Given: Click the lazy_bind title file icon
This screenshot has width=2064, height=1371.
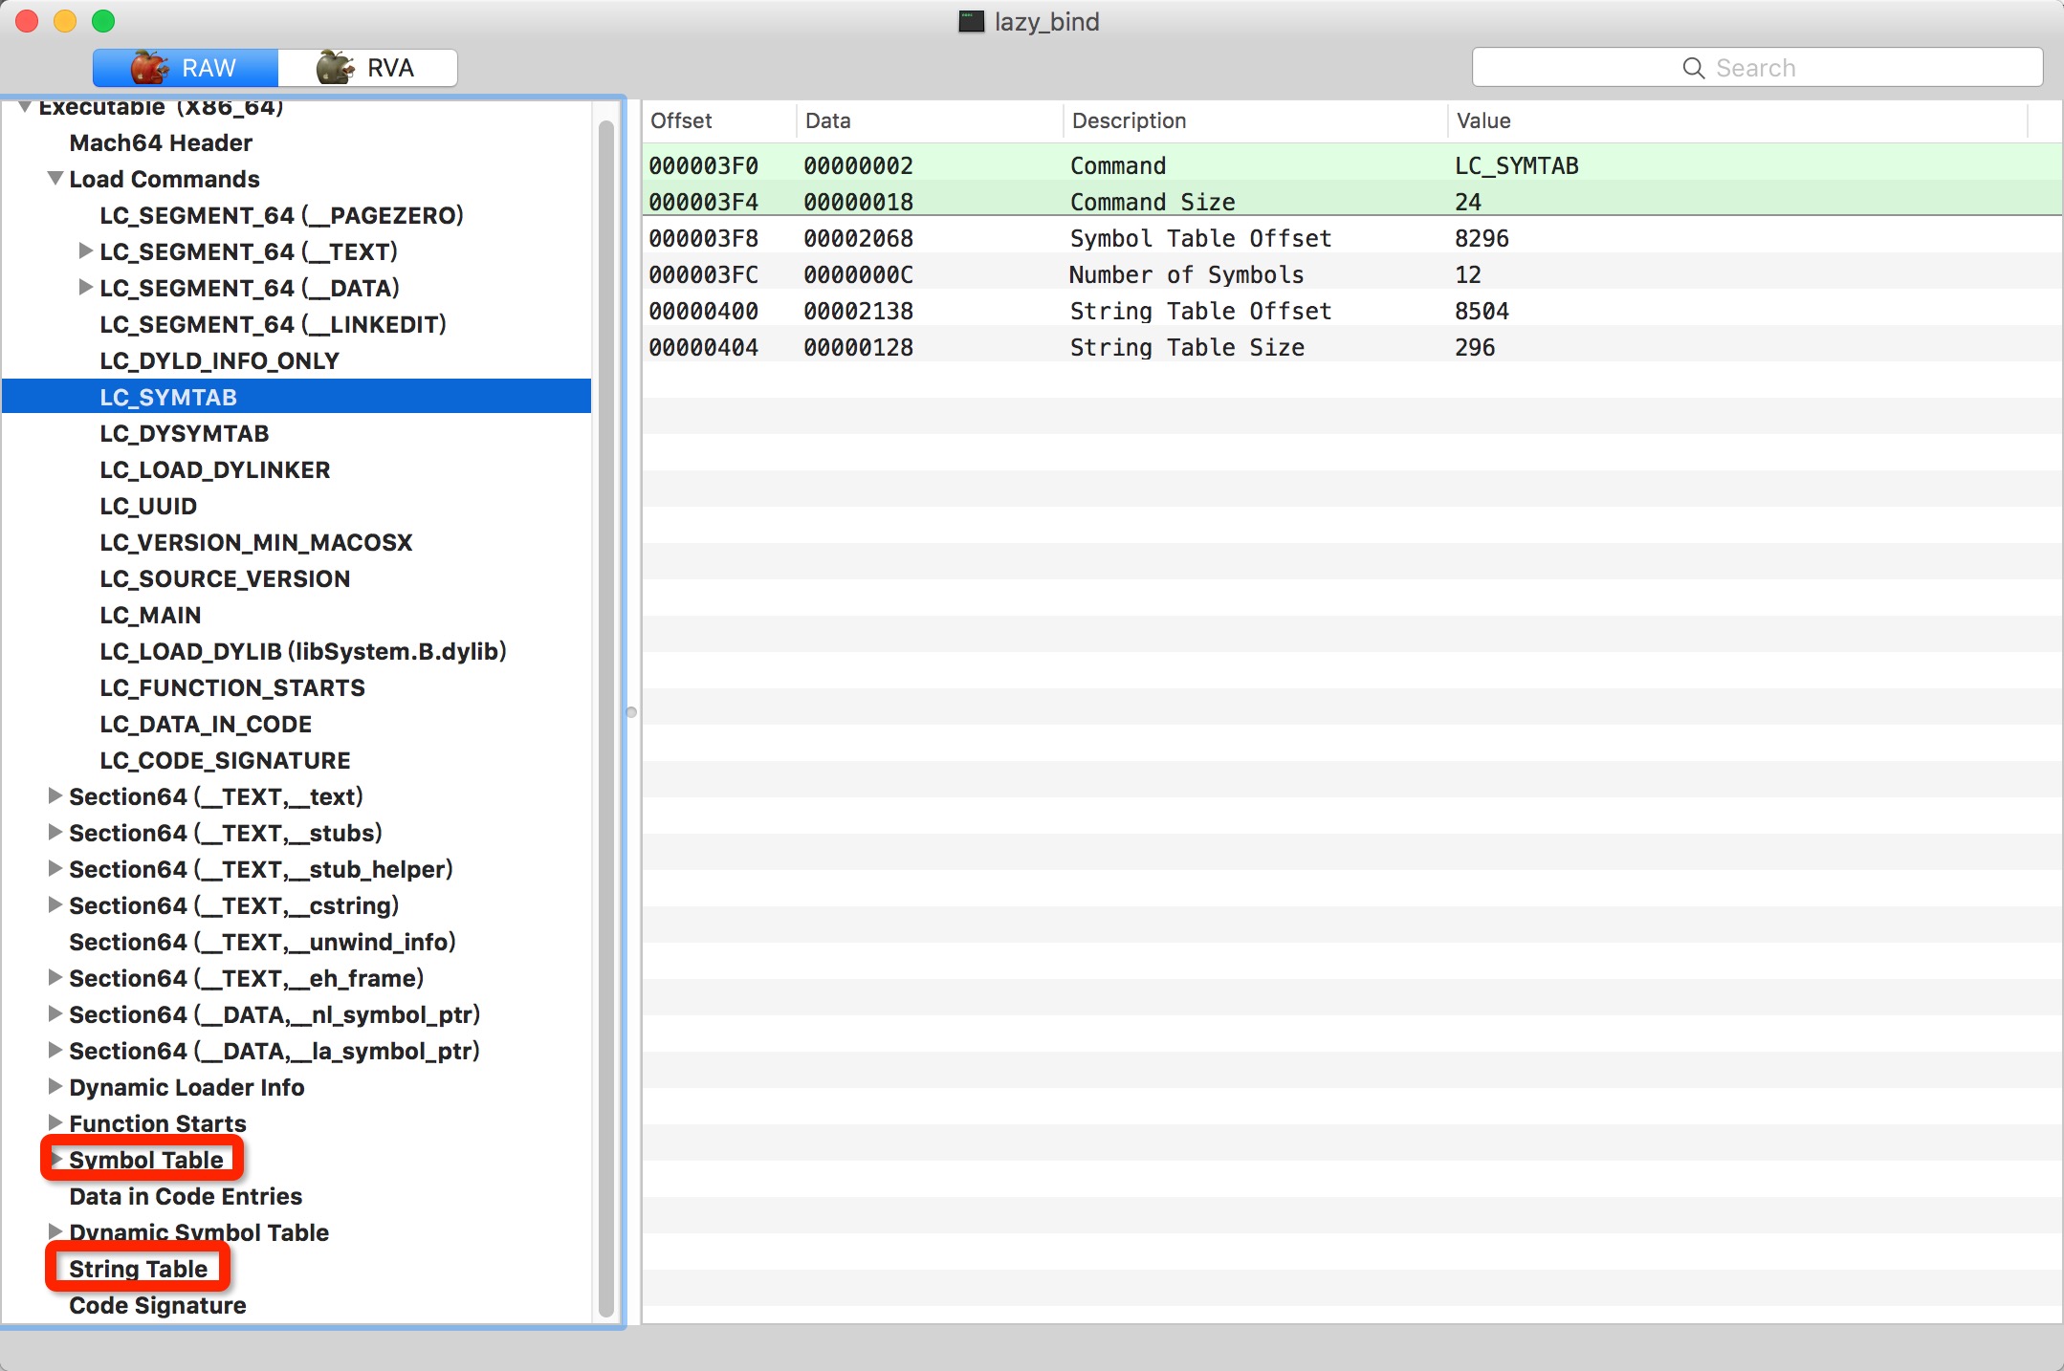Looking at the screenshot, I should coord(971,21).
